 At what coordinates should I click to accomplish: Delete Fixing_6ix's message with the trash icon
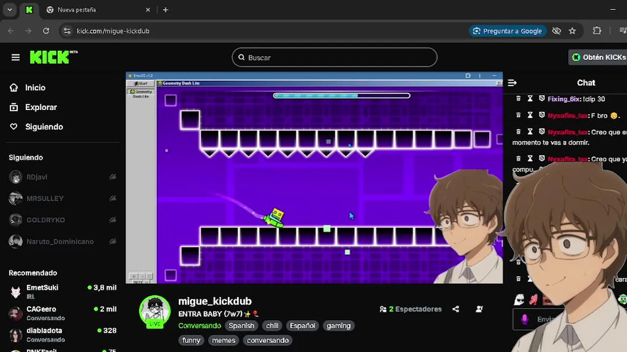pos(518,99)
